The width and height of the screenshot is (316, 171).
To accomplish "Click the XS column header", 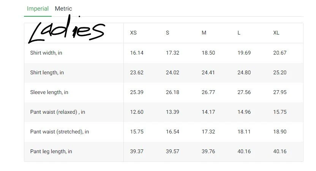I will point(133,33).
